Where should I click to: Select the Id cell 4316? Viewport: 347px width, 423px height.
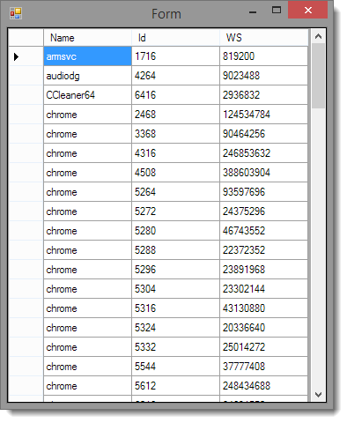(175, 153)
